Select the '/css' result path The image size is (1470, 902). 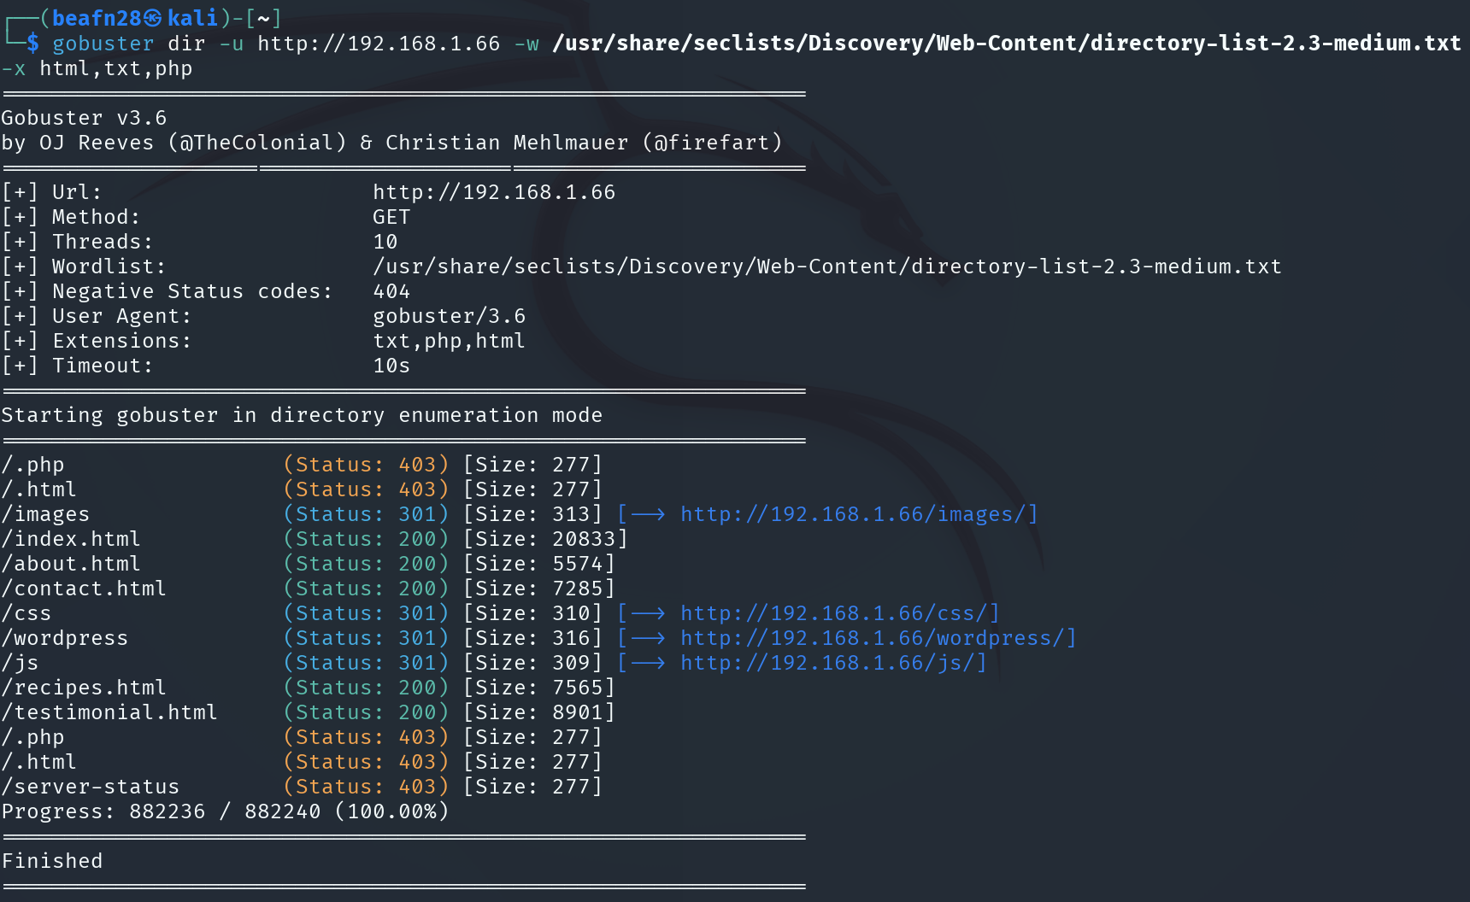point(26,613)
